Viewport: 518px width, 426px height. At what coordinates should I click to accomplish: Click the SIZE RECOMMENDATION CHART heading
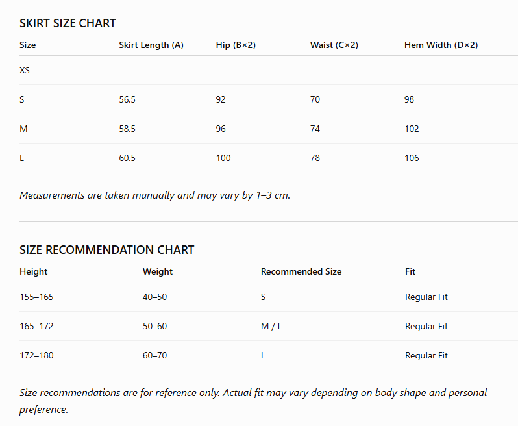[x=106, y=250]
